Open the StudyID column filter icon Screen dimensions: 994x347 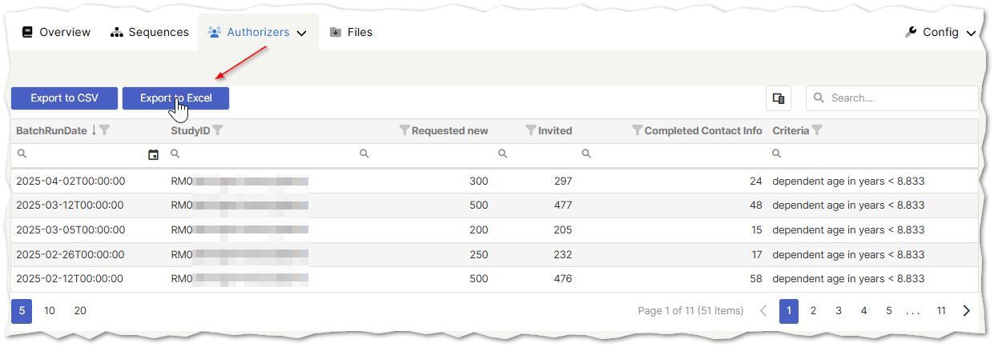pyautogui.click(x=218, y=130)
